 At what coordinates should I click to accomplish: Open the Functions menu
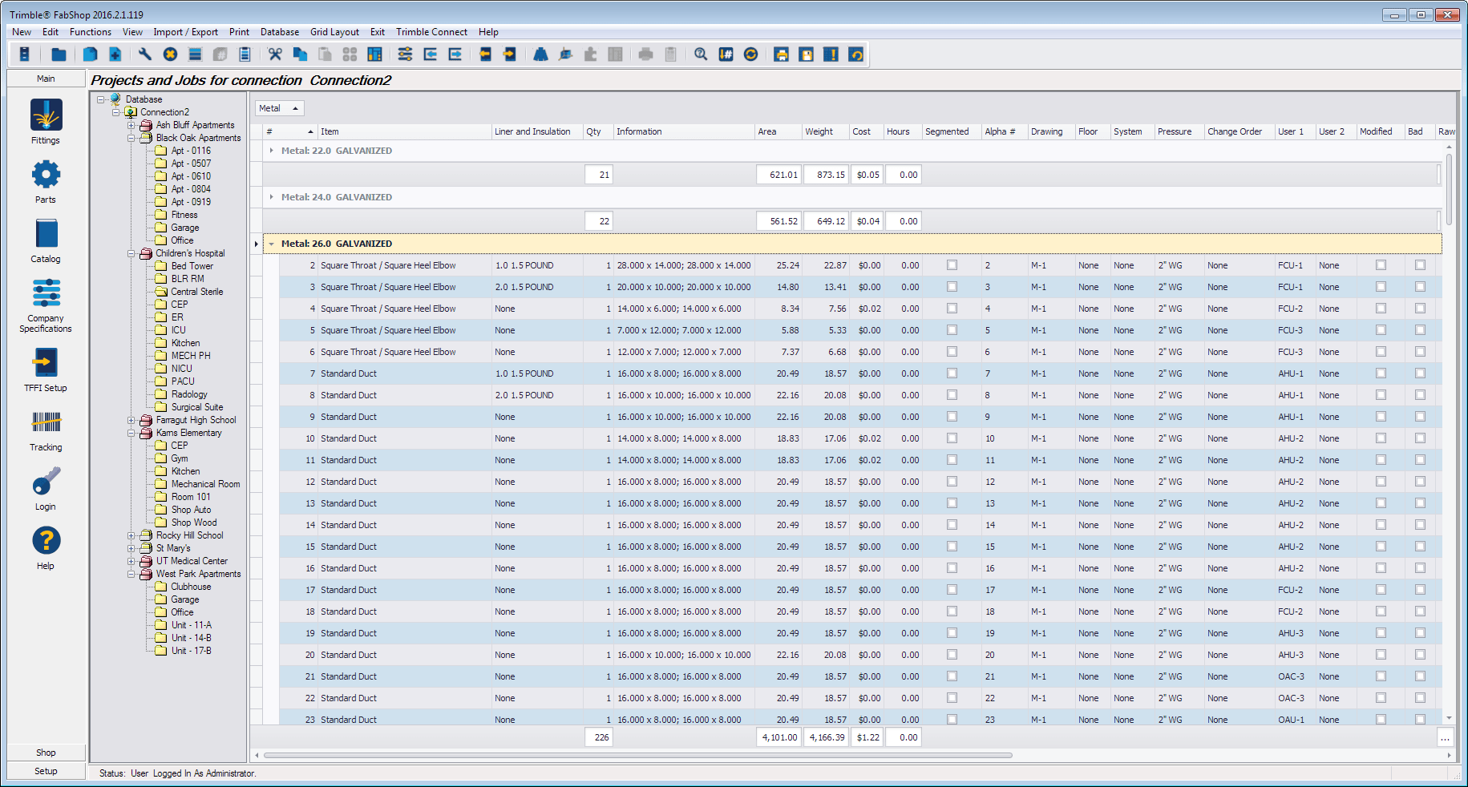pos(91,32)
